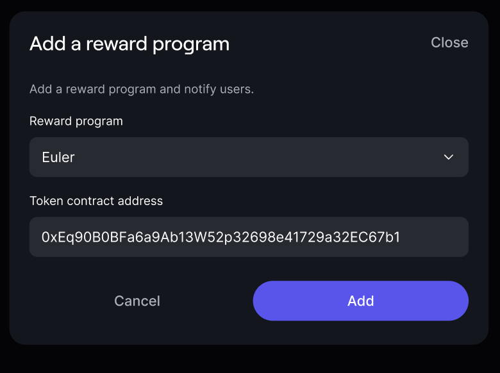Viewport: 500px width, 373px height.
Task: Close the Add a reward program dialog
Action: pos(449,42)
